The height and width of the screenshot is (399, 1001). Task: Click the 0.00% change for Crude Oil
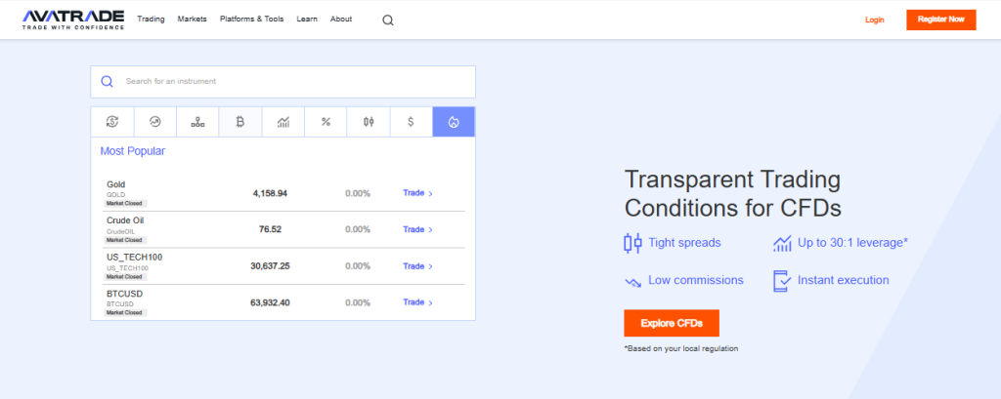358,229
